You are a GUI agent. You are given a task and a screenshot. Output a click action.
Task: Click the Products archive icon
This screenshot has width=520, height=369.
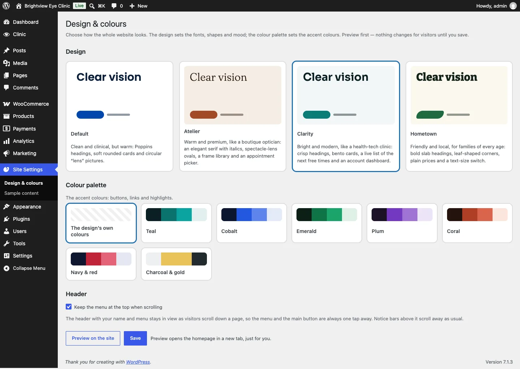[x=6, y=116]
